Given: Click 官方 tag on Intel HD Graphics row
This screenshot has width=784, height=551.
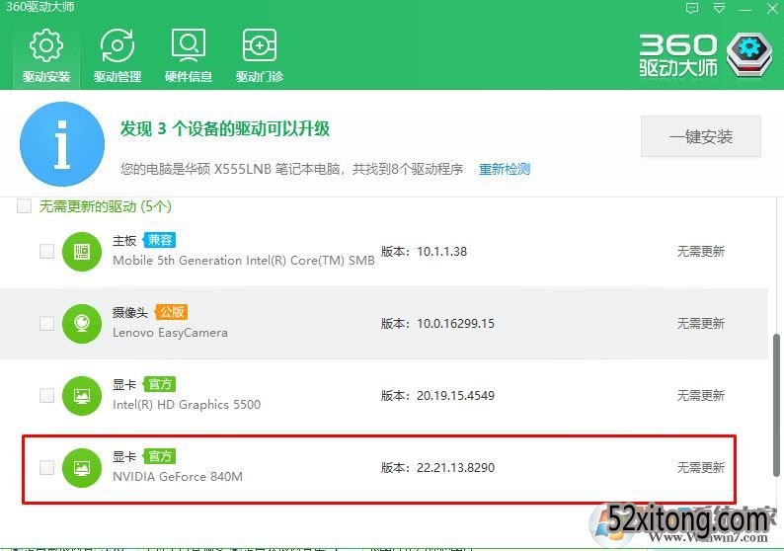Looking at the screenshot, I should click(160, 384).
